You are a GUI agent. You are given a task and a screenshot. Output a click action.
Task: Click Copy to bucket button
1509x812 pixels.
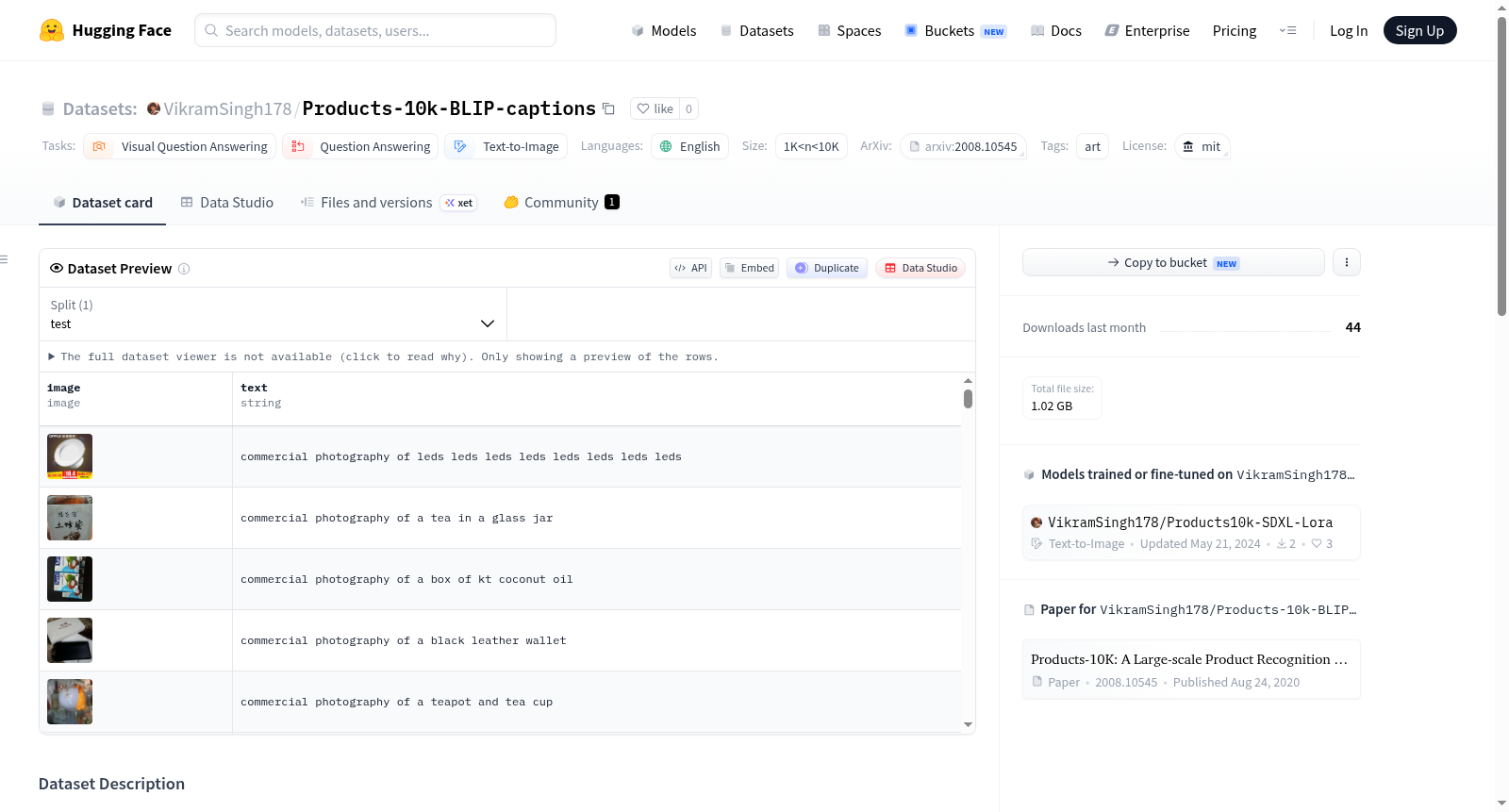(x=1173, y=262)
